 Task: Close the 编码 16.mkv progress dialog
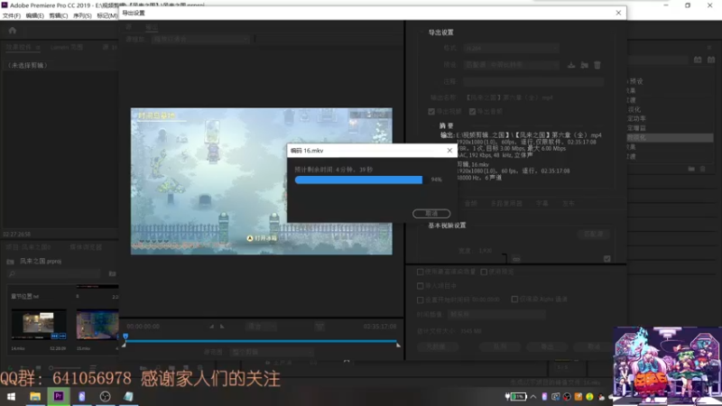(449, 151)
